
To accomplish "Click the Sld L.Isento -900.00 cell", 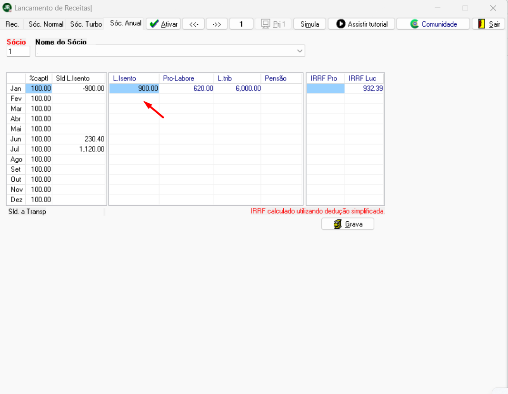I will pos(79,89).
